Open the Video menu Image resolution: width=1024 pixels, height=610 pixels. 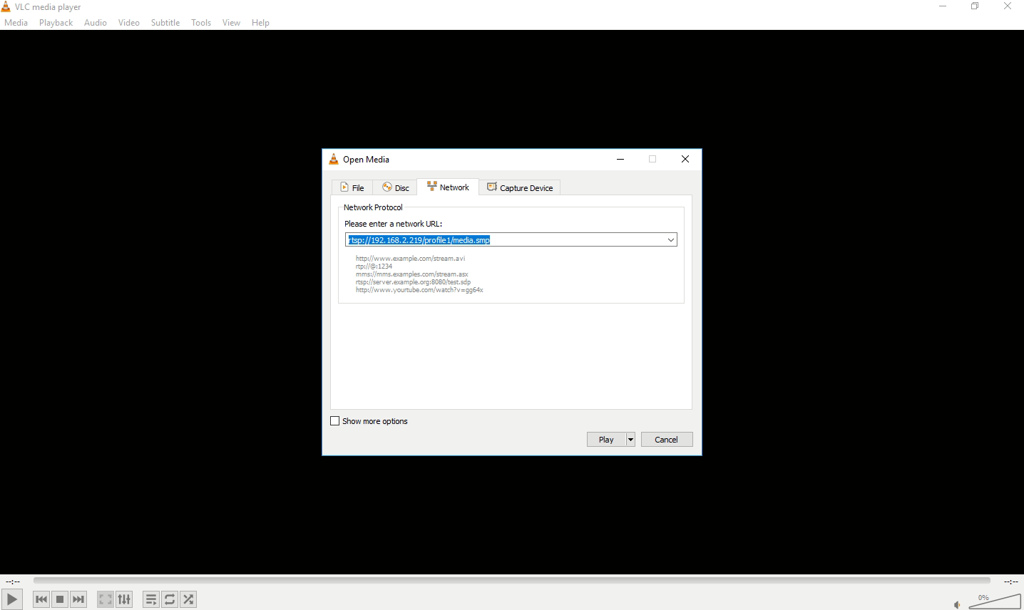(129, 23)
